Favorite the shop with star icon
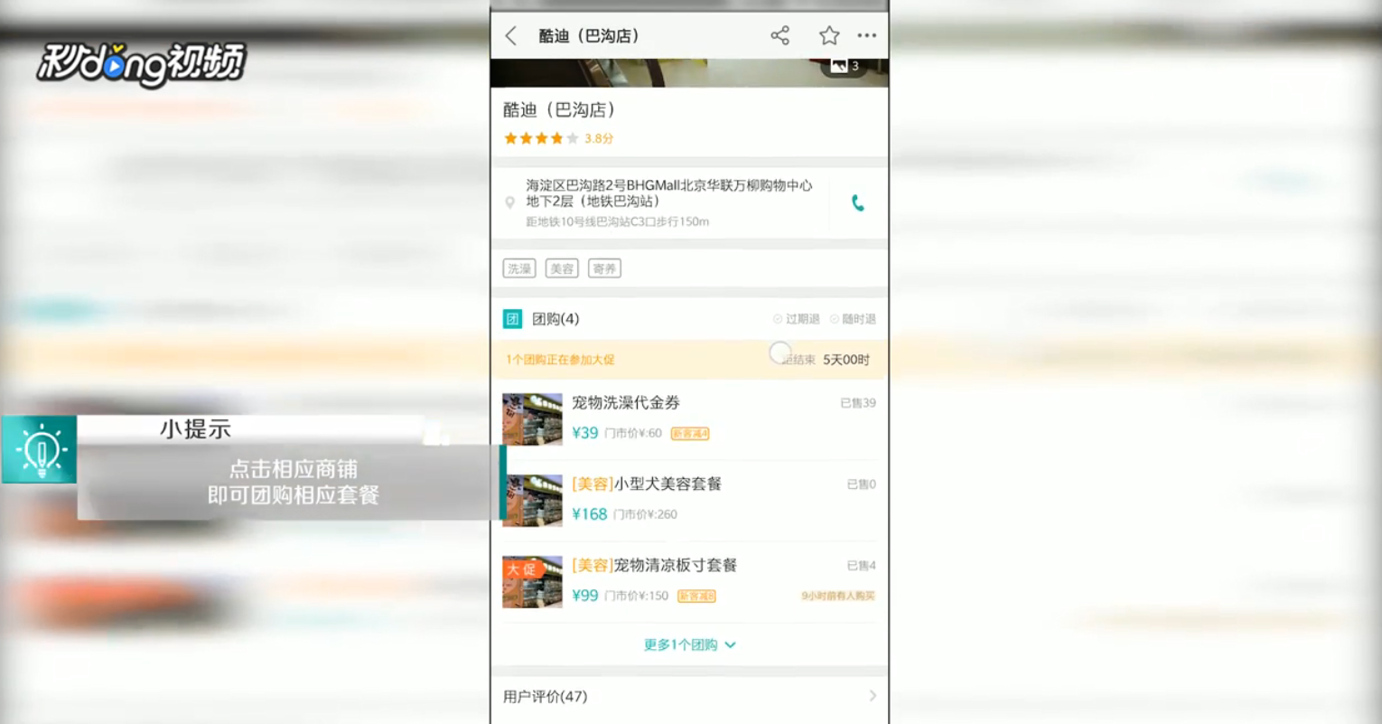The image size is (1382, 724). (829, 35)
